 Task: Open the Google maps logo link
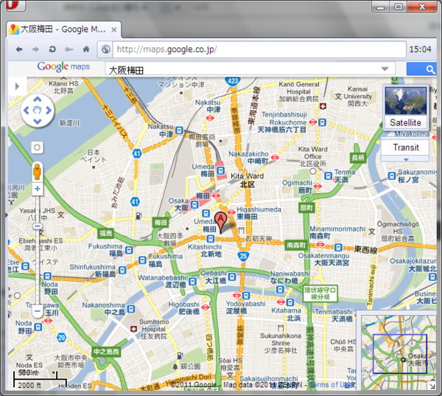tap(63, 66)
